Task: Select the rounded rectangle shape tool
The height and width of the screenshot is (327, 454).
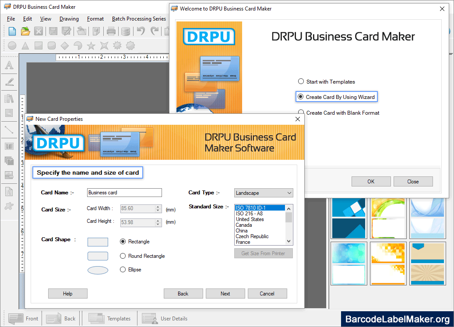Action: pos(52,46)
